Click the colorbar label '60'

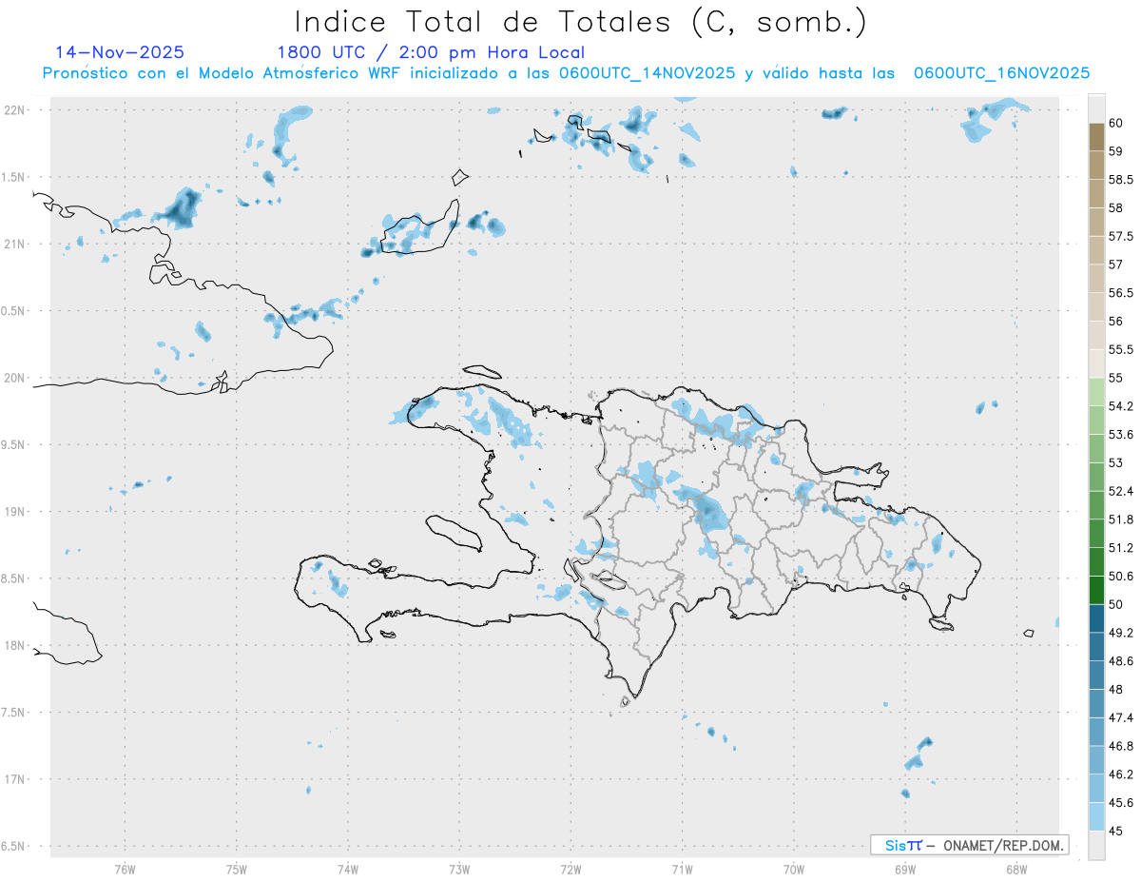(x=1115, y=123)
